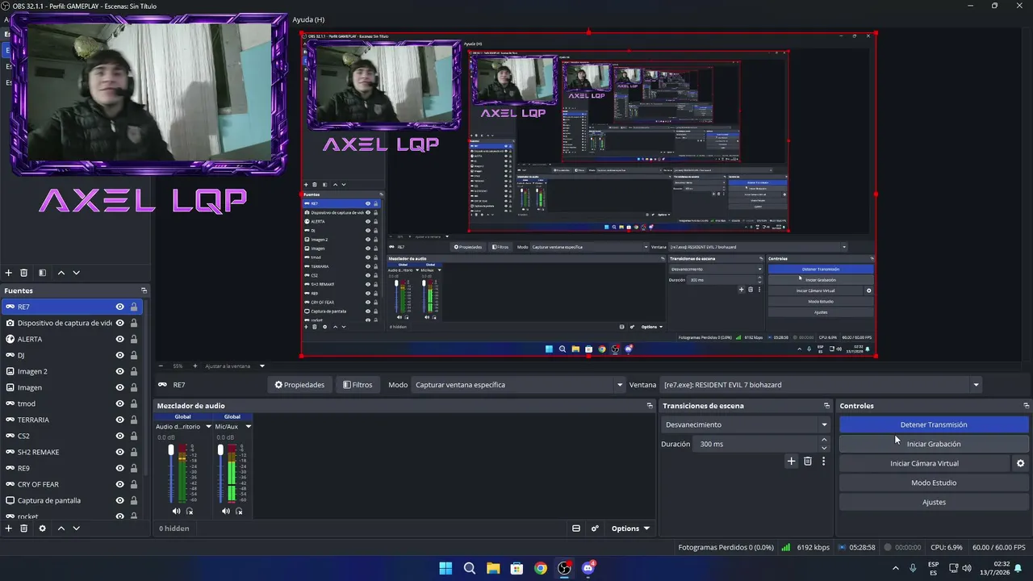Select the Captura de pantalla source
This screenshot has height=581, width=1033.
pos(71,500)
